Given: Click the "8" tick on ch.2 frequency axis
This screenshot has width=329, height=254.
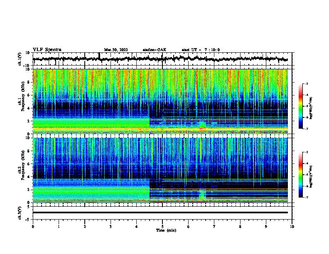Looking at the screenshot, I should (x=29, y=151).
